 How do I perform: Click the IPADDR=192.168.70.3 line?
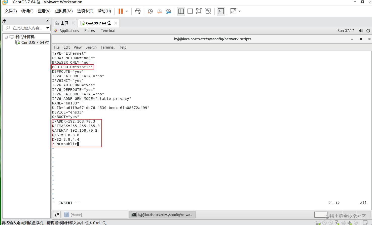click(x=73, y=121)
